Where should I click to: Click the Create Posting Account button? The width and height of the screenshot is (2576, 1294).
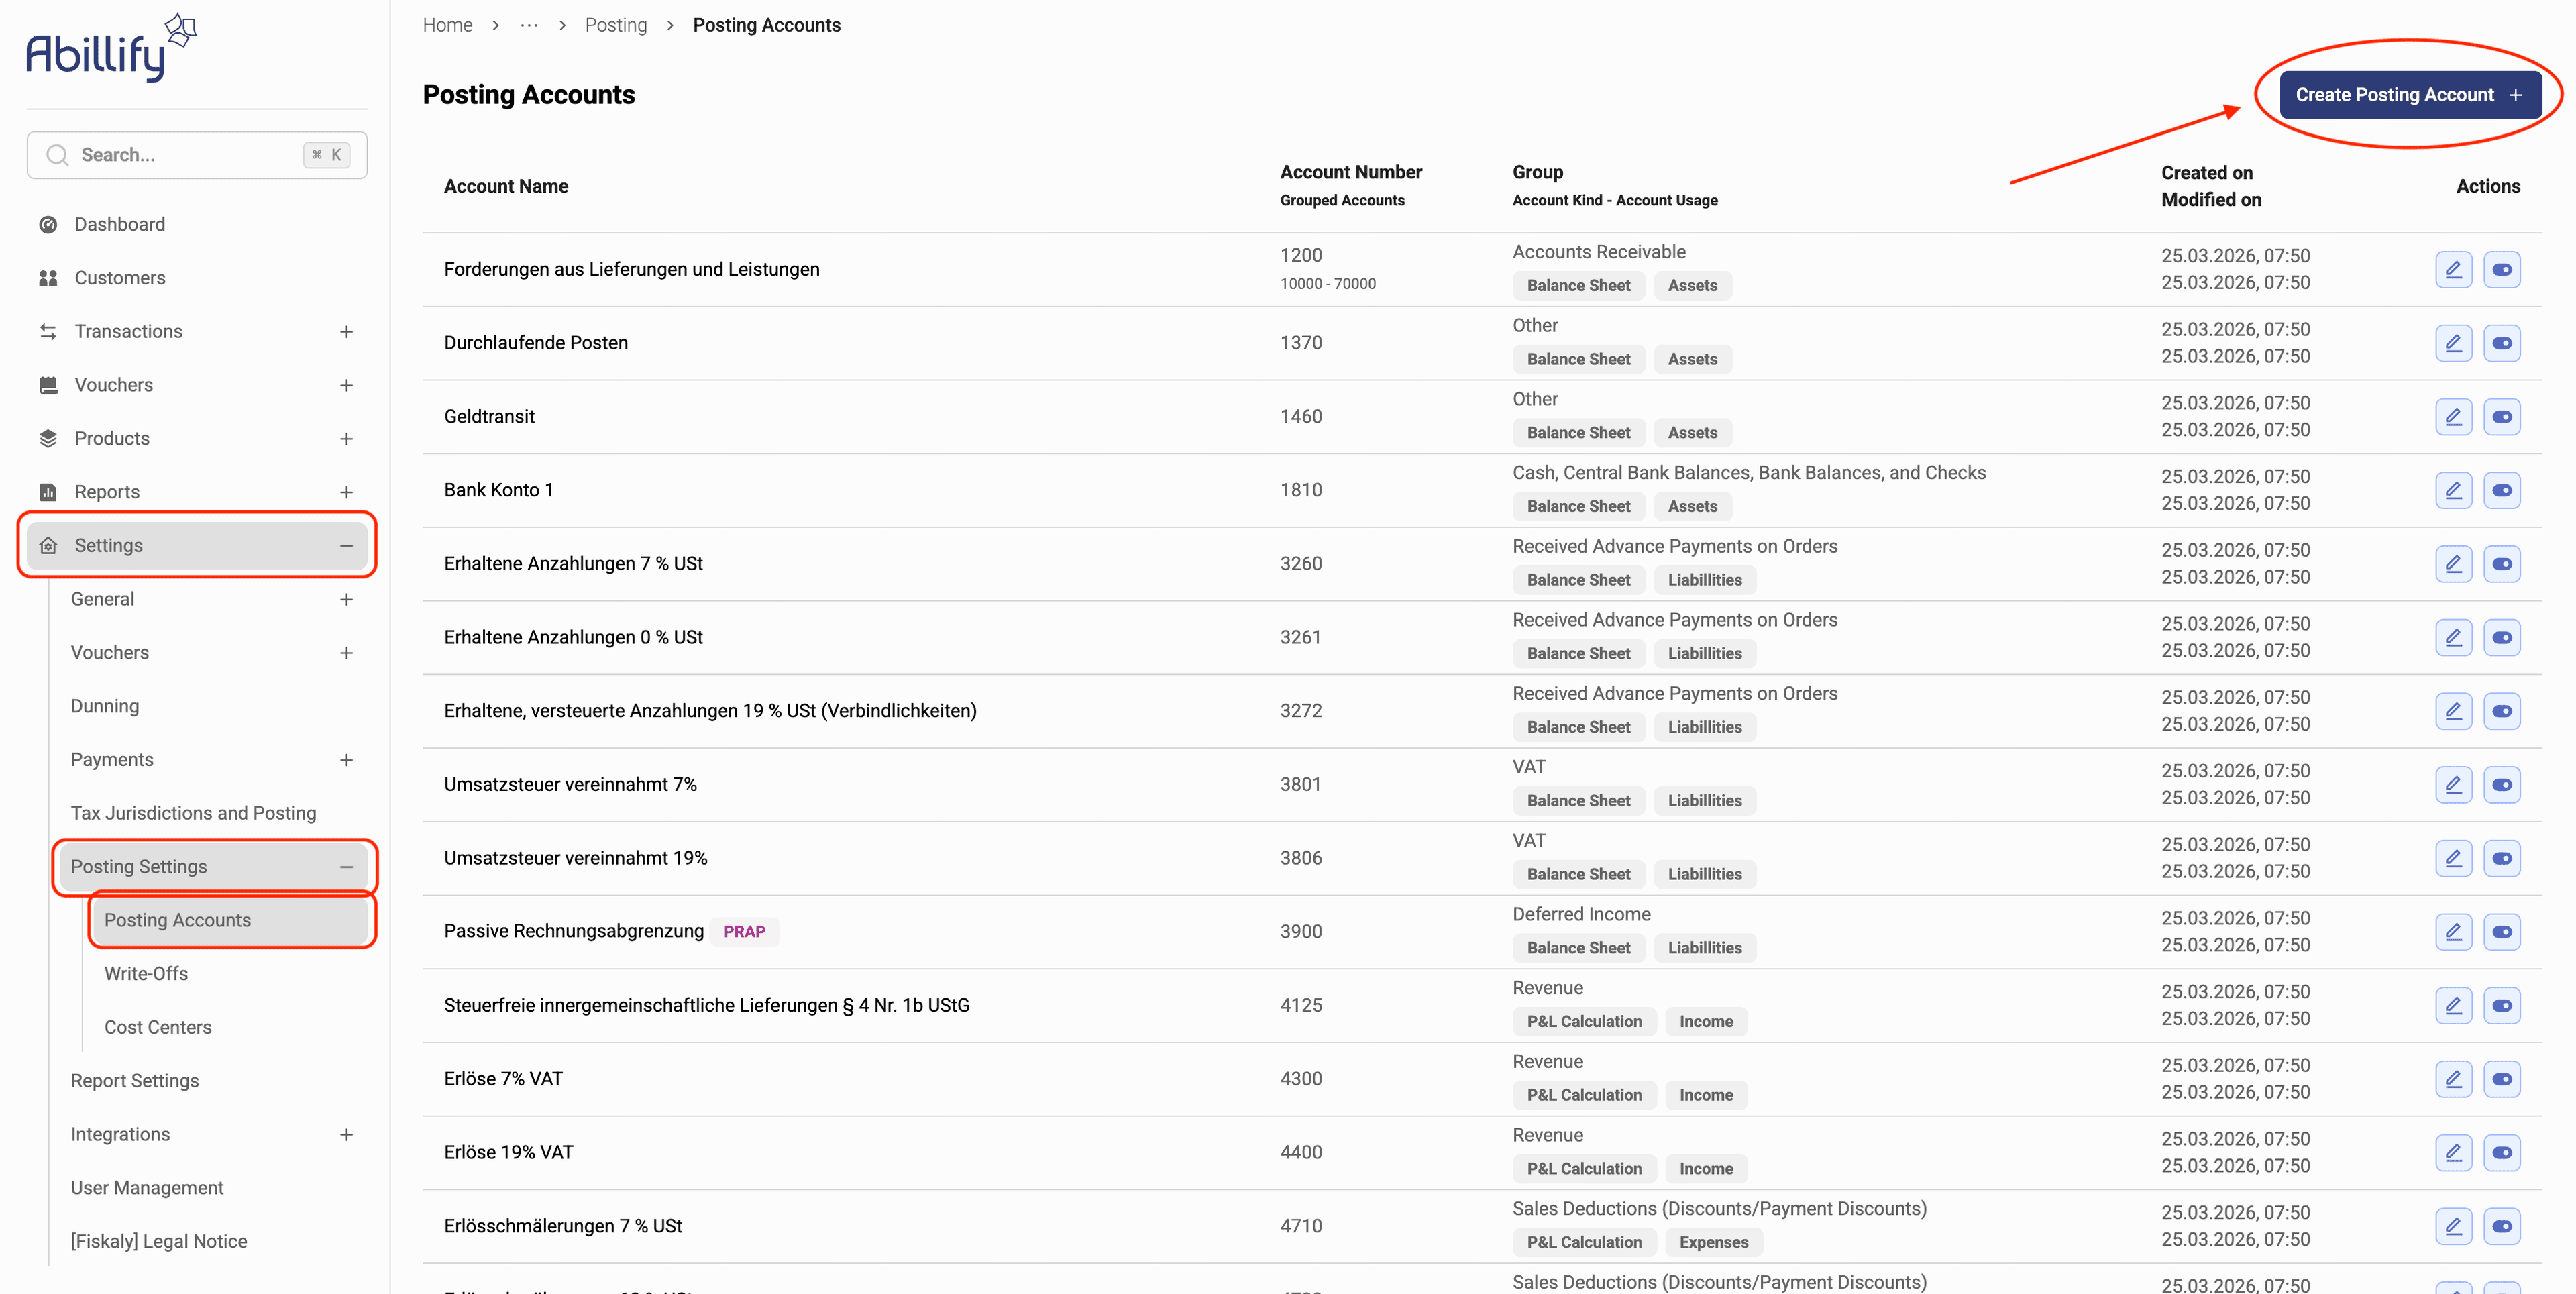[2409, 95]
